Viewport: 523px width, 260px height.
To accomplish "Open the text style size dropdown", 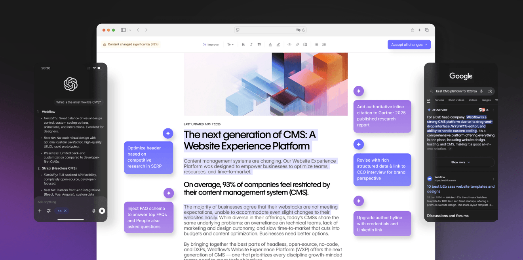I will (x=230, y=45).
